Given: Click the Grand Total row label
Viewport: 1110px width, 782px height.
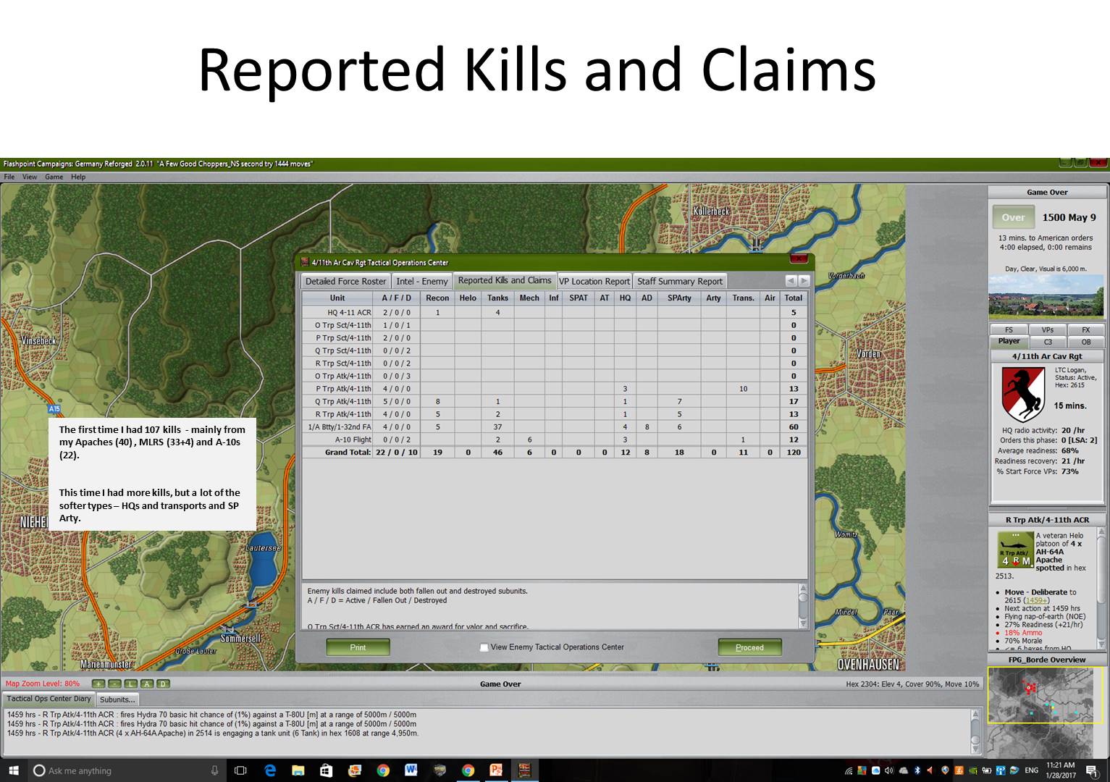Looking at the screenshot, I should click(348, 453).
